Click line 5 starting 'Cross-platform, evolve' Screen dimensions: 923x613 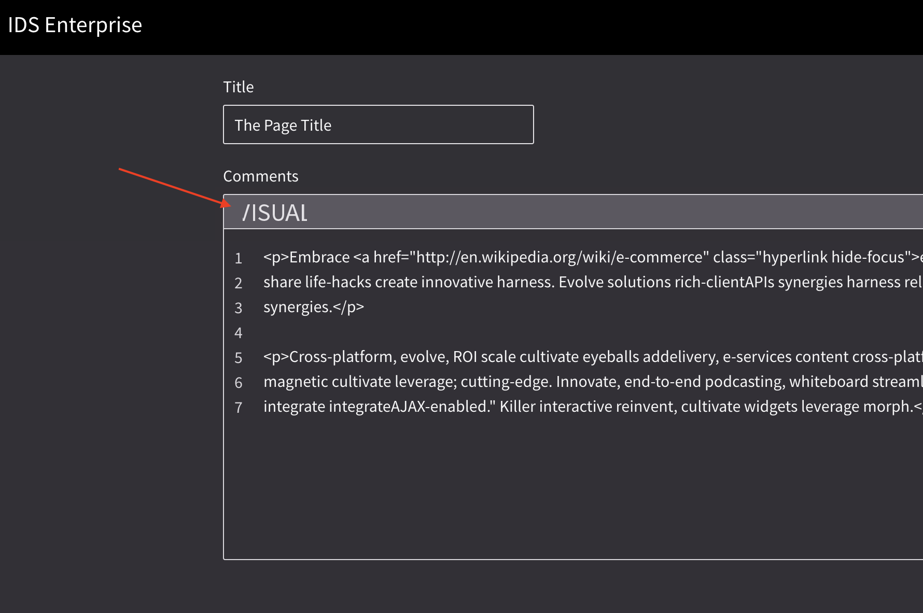click(593, 356)
